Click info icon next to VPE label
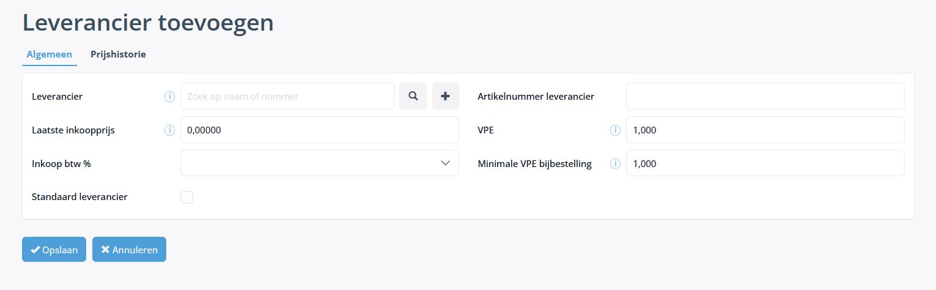The height and width of the screenshot is (290, 936). tap(616, 130)
